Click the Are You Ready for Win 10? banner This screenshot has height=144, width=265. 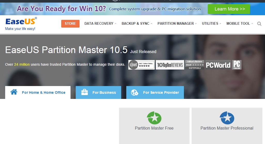click(61, 9)
